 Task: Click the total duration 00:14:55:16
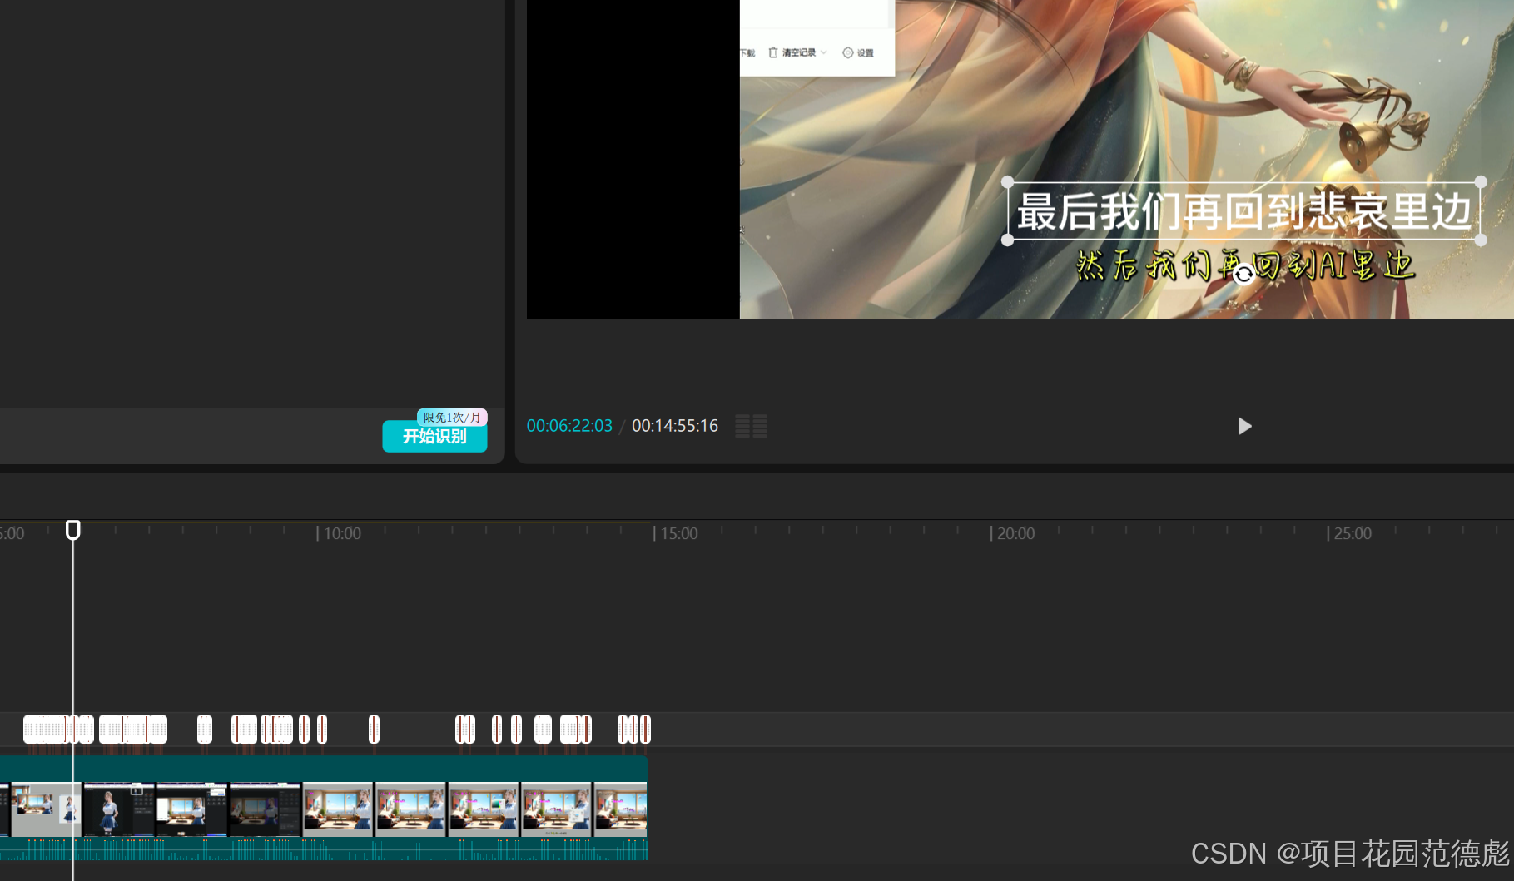point(675,426)
